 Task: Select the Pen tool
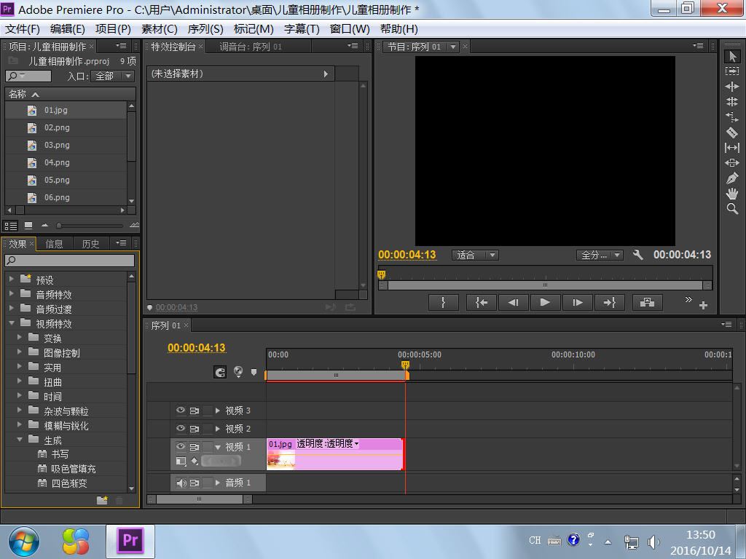[x=732, y=178]
